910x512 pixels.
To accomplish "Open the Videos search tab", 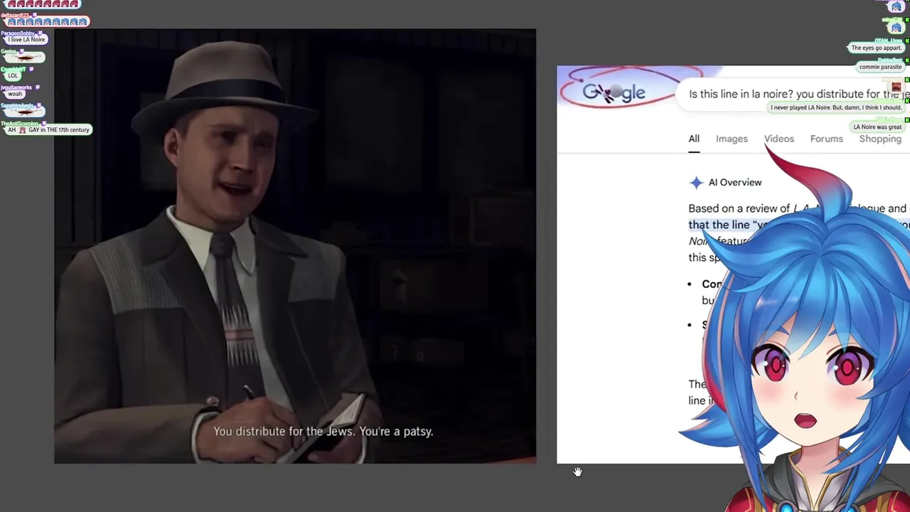I will (779, 139).
